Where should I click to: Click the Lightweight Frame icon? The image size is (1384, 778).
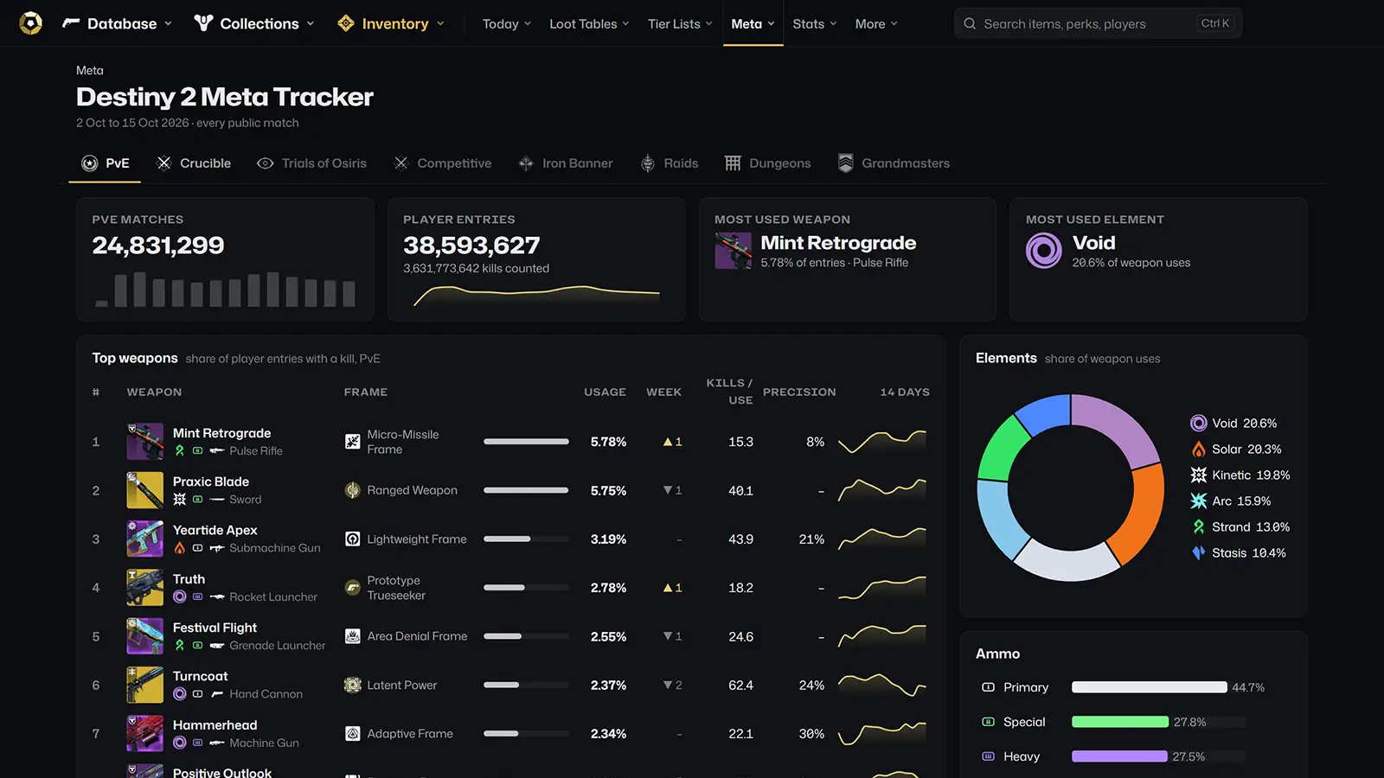point(352,539)
